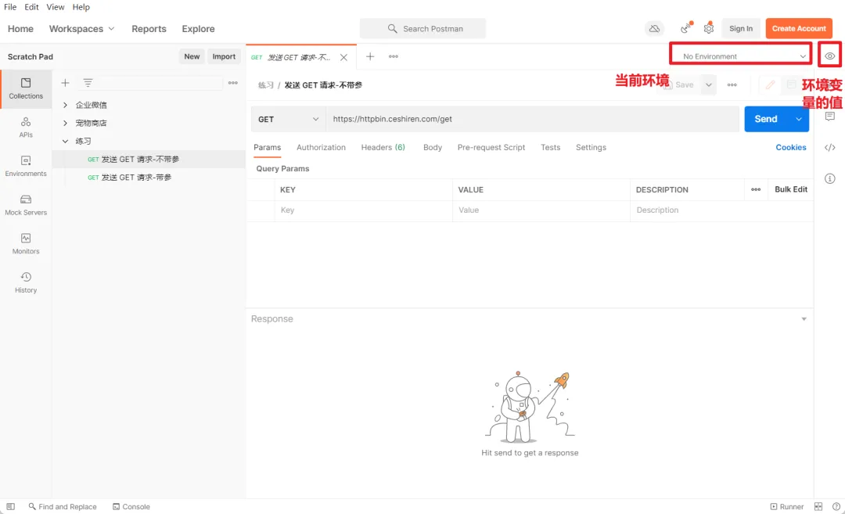The height and width of the screenshot is (514, 845).
Task: Close the GET request tab
Action: (343, 57)
